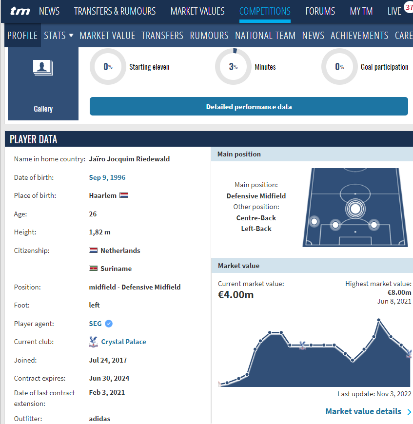Click the Market value details arrow
Screen dimensions: 413x424
[409, 412]
